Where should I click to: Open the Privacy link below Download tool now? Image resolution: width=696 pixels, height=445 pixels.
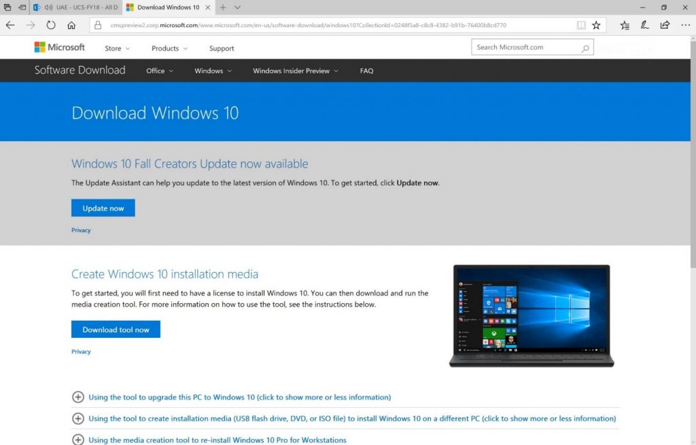(80, 351)
